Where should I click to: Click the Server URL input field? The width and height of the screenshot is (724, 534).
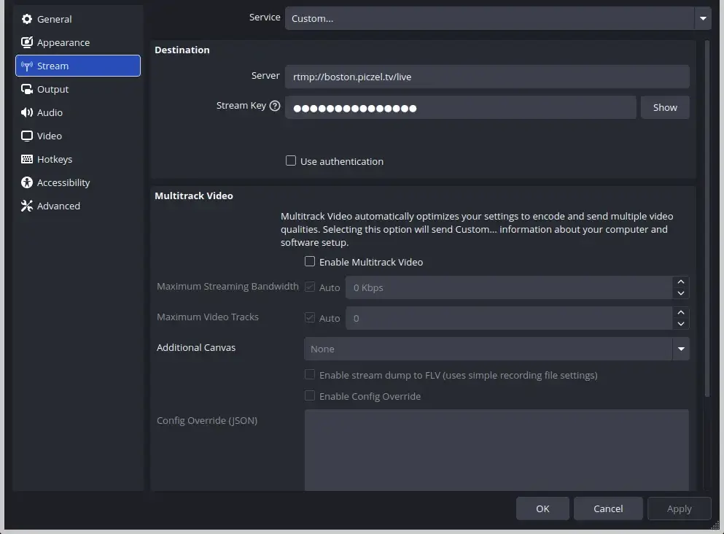[487, 77]
